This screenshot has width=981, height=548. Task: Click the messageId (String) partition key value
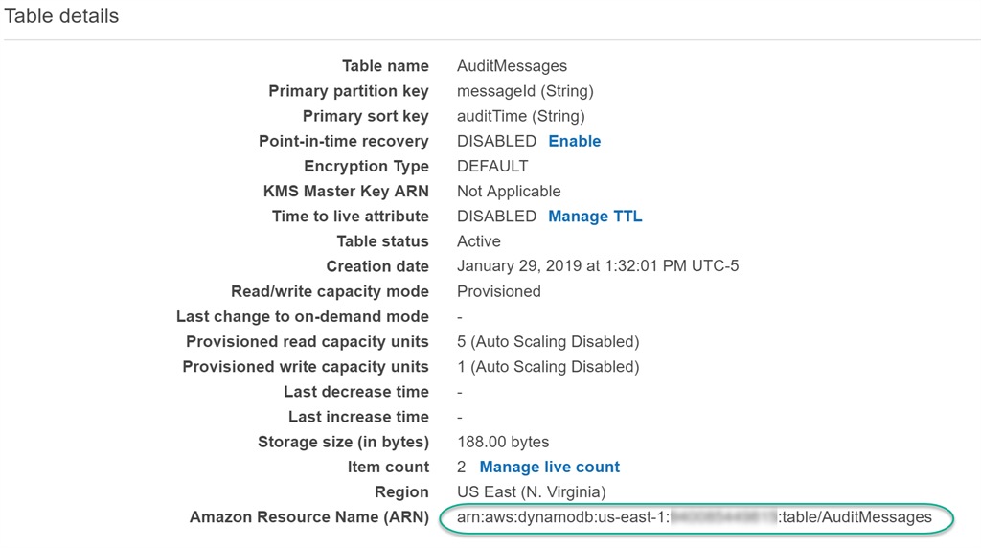[x=525, y=91]
